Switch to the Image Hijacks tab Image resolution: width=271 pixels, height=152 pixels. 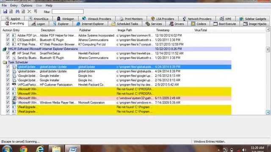coord(255,24)
